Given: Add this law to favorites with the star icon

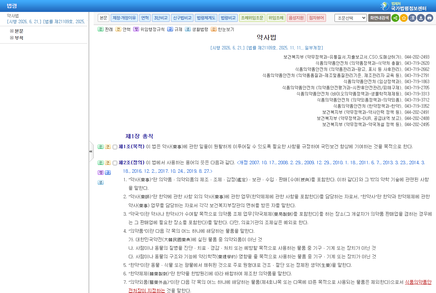Looking at the screenshot, I should pos(404,18).
